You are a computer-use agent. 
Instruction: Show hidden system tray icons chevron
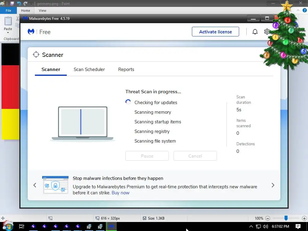[x=251, y=226]
